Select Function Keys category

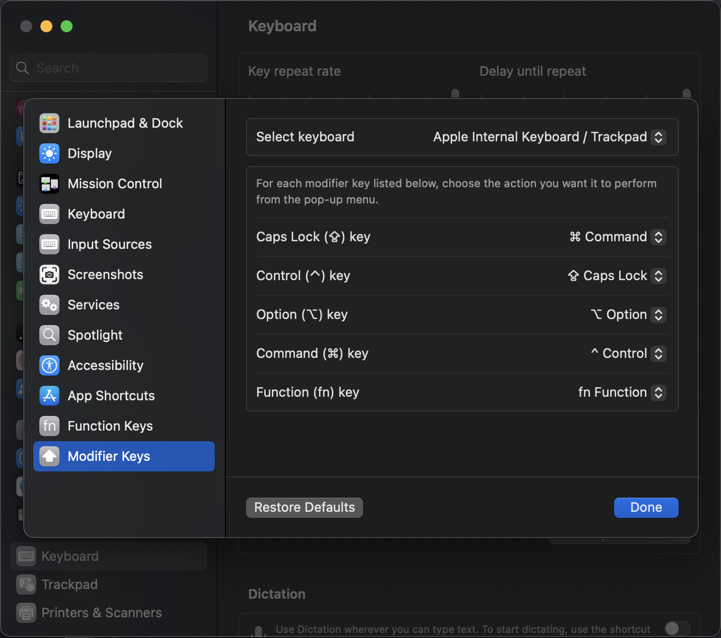tap(124, 426)
